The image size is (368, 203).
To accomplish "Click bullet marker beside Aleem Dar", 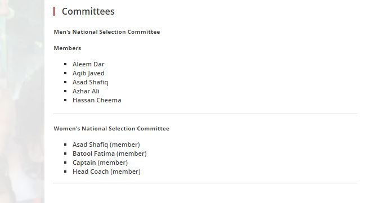I will tap(65, 64).
